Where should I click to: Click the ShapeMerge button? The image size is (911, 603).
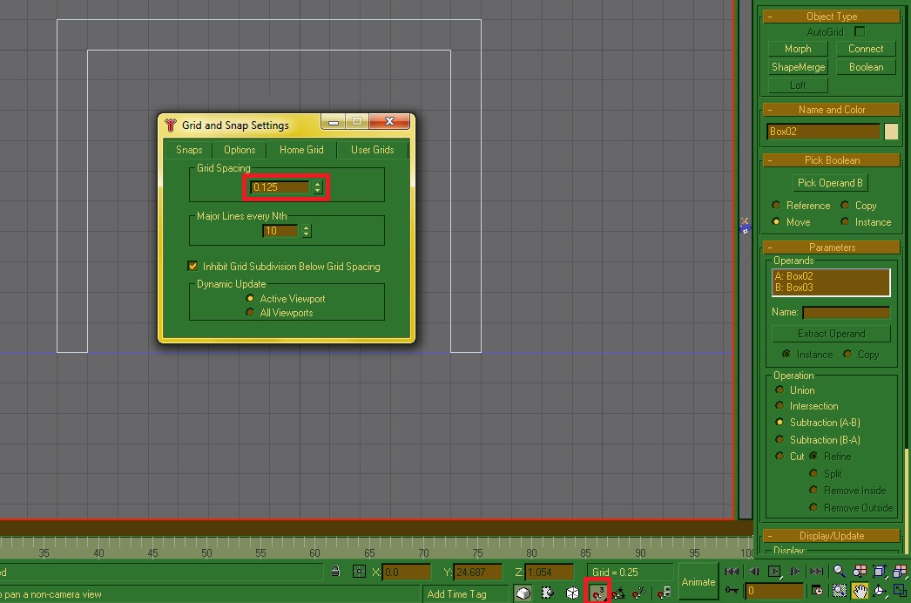point(798,67)
